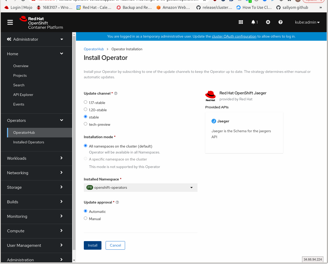Select the stable update channel
The height and width of the screenshot is (280, 328).
point(86,117)
